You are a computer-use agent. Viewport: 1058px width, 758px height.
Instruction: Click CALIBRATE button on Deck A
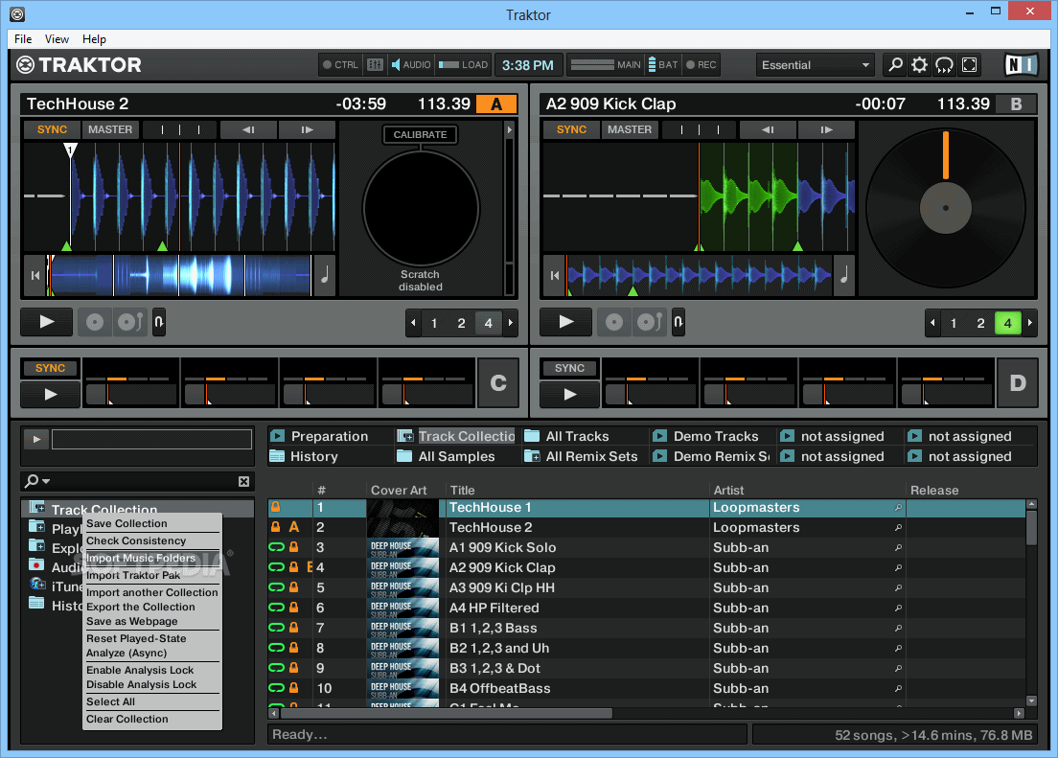pyautogui.click(x=420, y=134)
